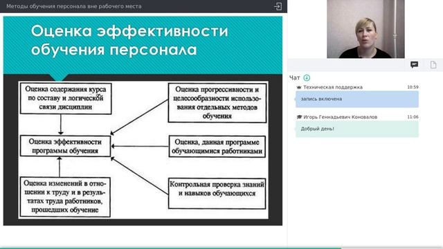
Task: Click the exit icon in presentation header
Action: [x=278, y=6]
